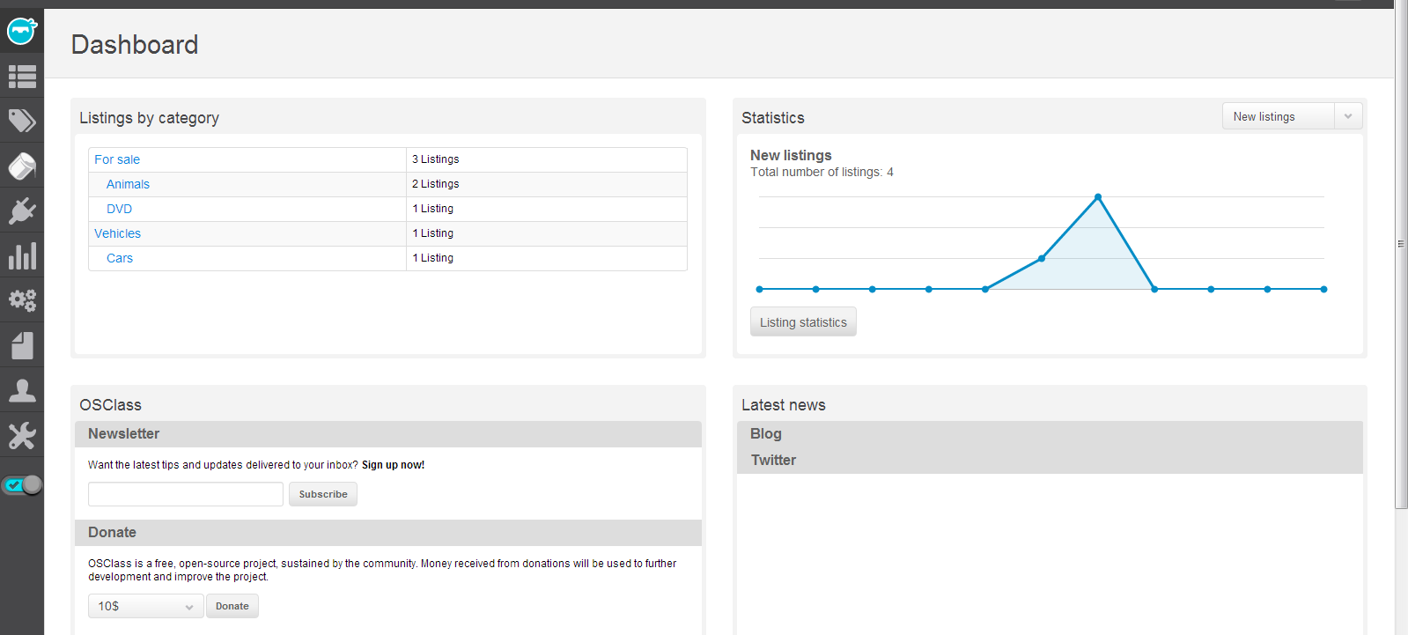Open the DVD category link

coord(119,209)
